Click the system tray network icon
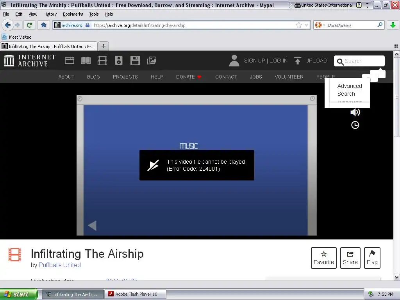The height and width of the screenshot is (300, 400). point(371,294)
